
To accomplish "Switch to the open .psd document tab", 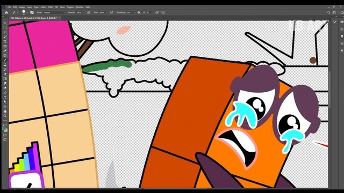I will [x=34, y=18].
